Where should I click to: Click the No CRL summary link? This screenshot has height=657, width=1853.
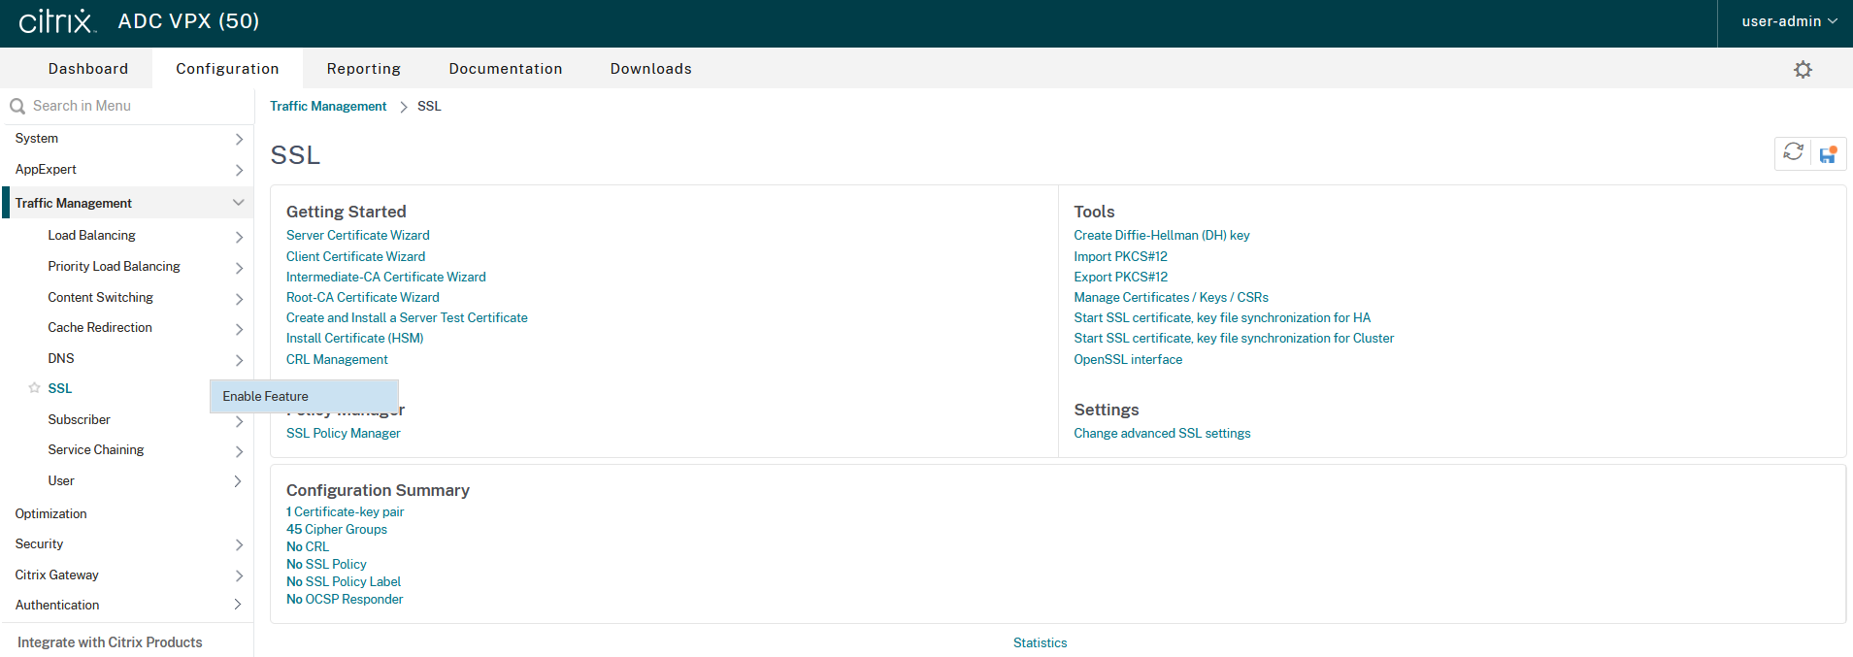(x=308, y=547)
